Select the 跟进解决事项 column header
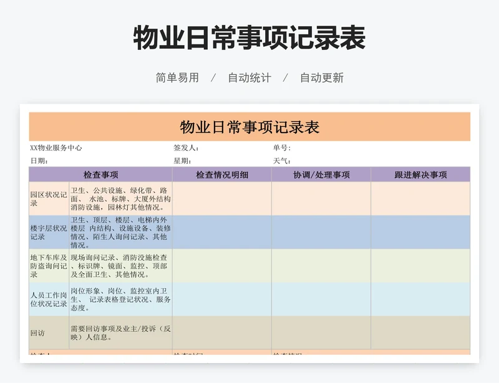Screen dimensions: 499x383 [x=420, y=174]
